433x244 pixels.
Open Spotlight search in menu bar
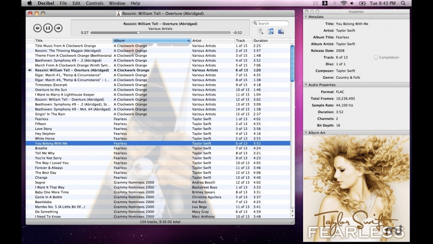(403, 3)
